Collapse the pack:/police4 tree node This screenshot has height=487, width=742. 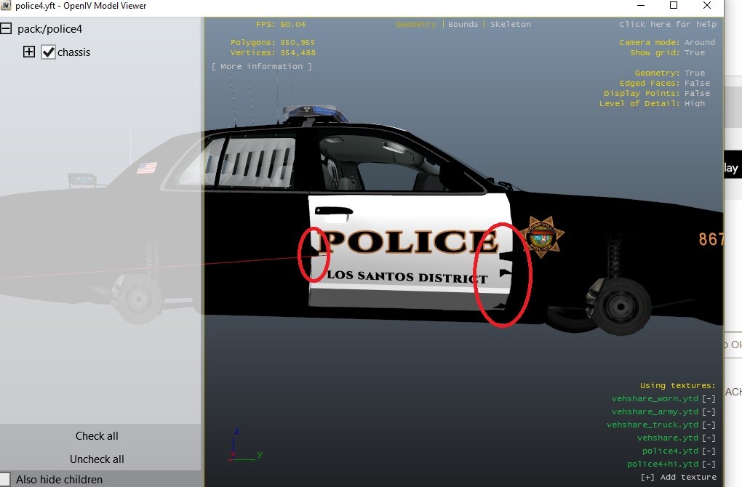(x=6, y=29)
